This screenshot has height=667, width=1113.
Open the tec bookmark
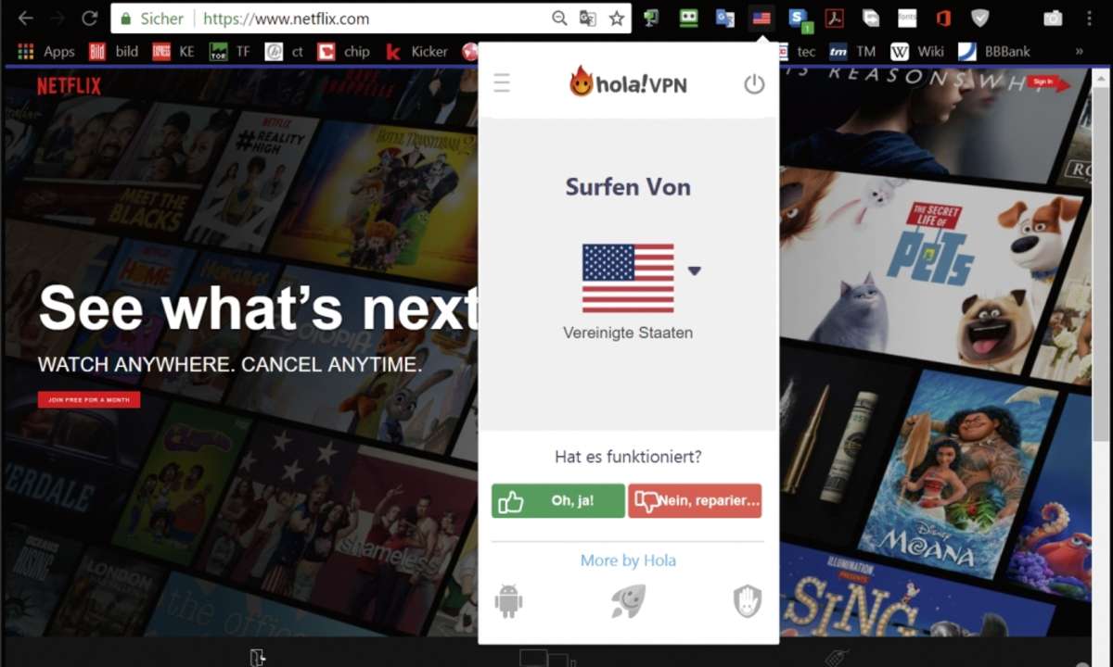[800, 52]
